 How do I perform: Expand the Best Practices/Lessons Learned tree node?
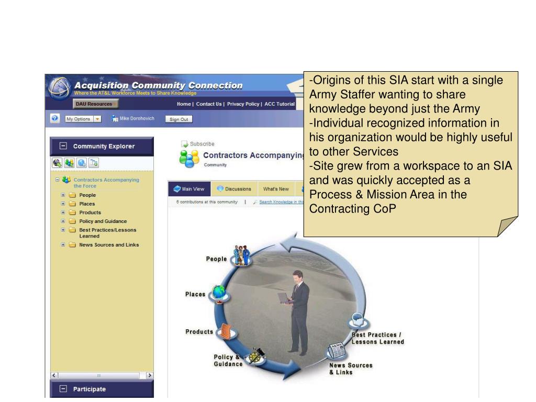(63, 230)
